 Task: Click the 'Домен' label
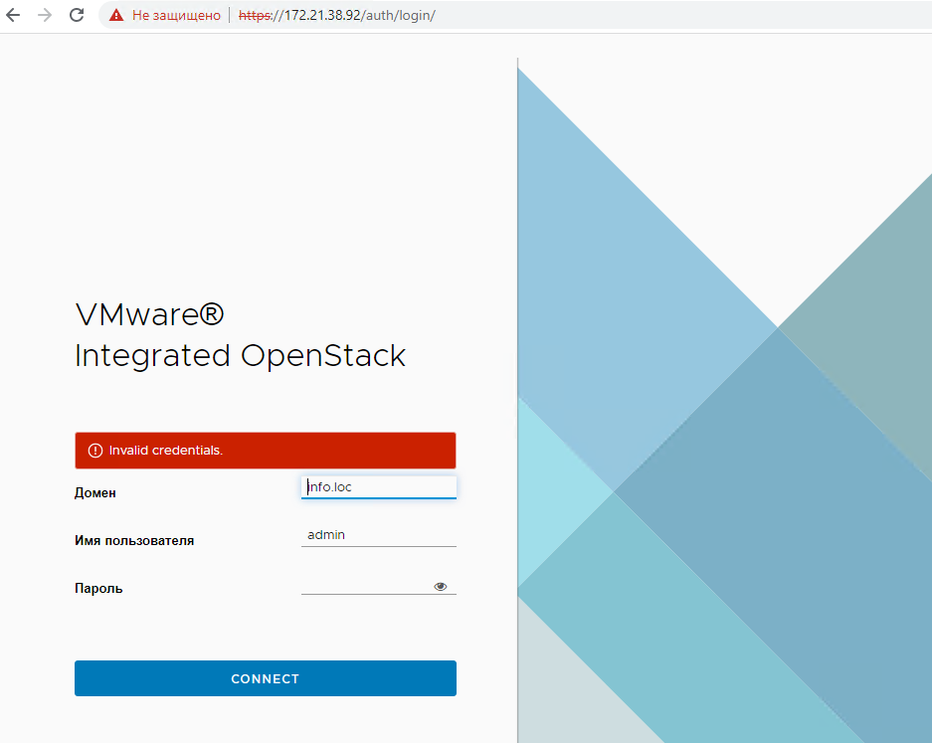(95, 492)
